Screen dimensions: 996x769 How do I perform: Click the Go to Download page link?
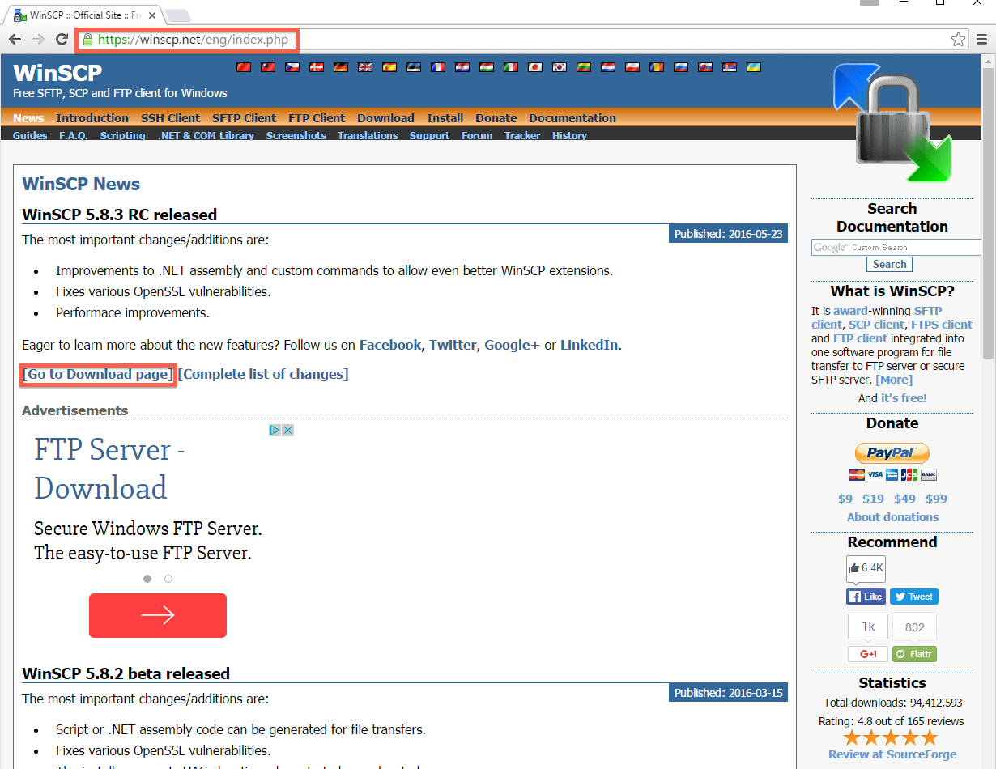pos(98,374)
